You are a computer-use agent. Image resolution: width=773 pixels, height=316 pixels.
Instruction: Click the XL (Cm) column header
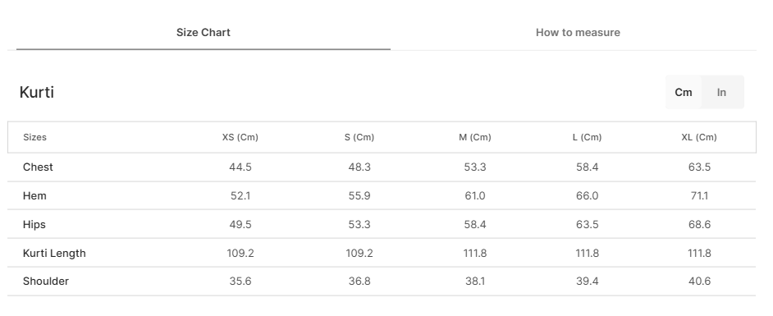click(x=699, y=137)
